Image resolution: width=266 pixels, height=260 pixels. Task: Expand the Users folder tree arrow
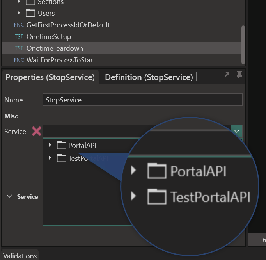tap(19, 13)
